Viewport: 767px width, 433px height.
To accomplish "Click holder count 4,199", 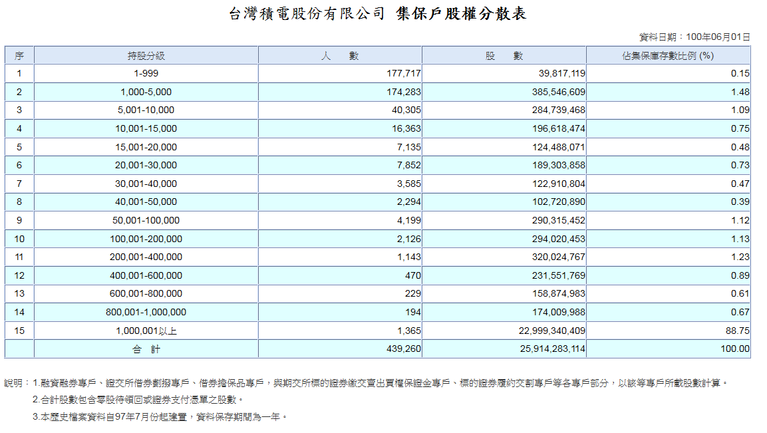I will (x=409, y=221).
